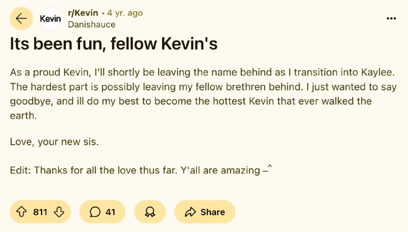Click the post title 'Its been fun, fellow Kevin's'
408x232 pixels.
114,44
